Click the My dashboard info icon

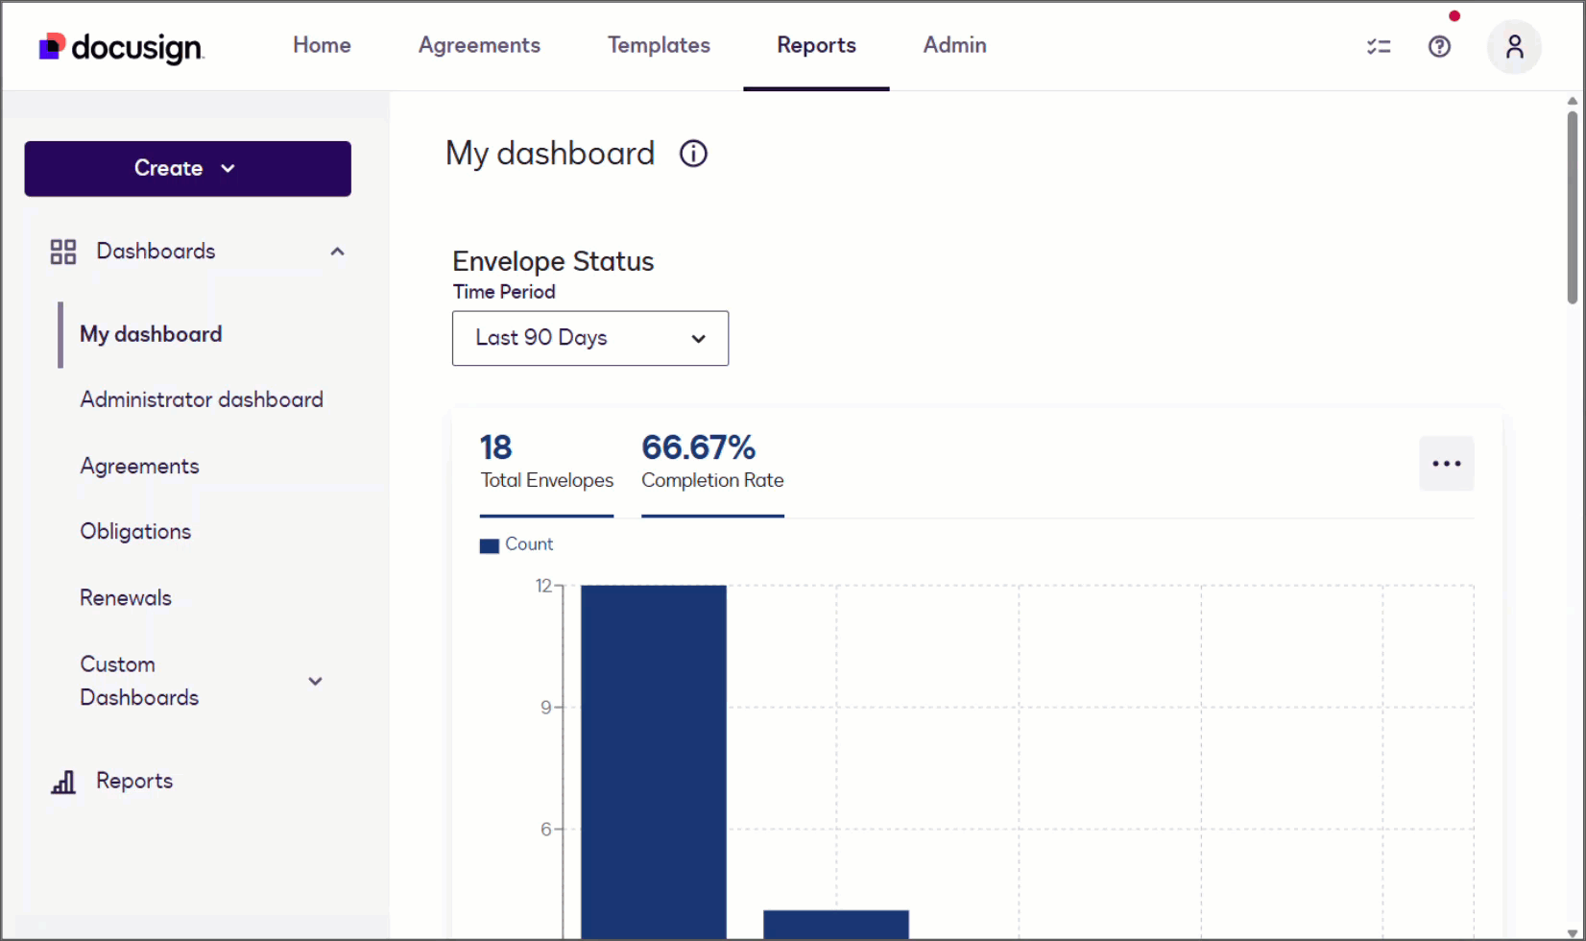pyautogui.click(x=693, y=154)
